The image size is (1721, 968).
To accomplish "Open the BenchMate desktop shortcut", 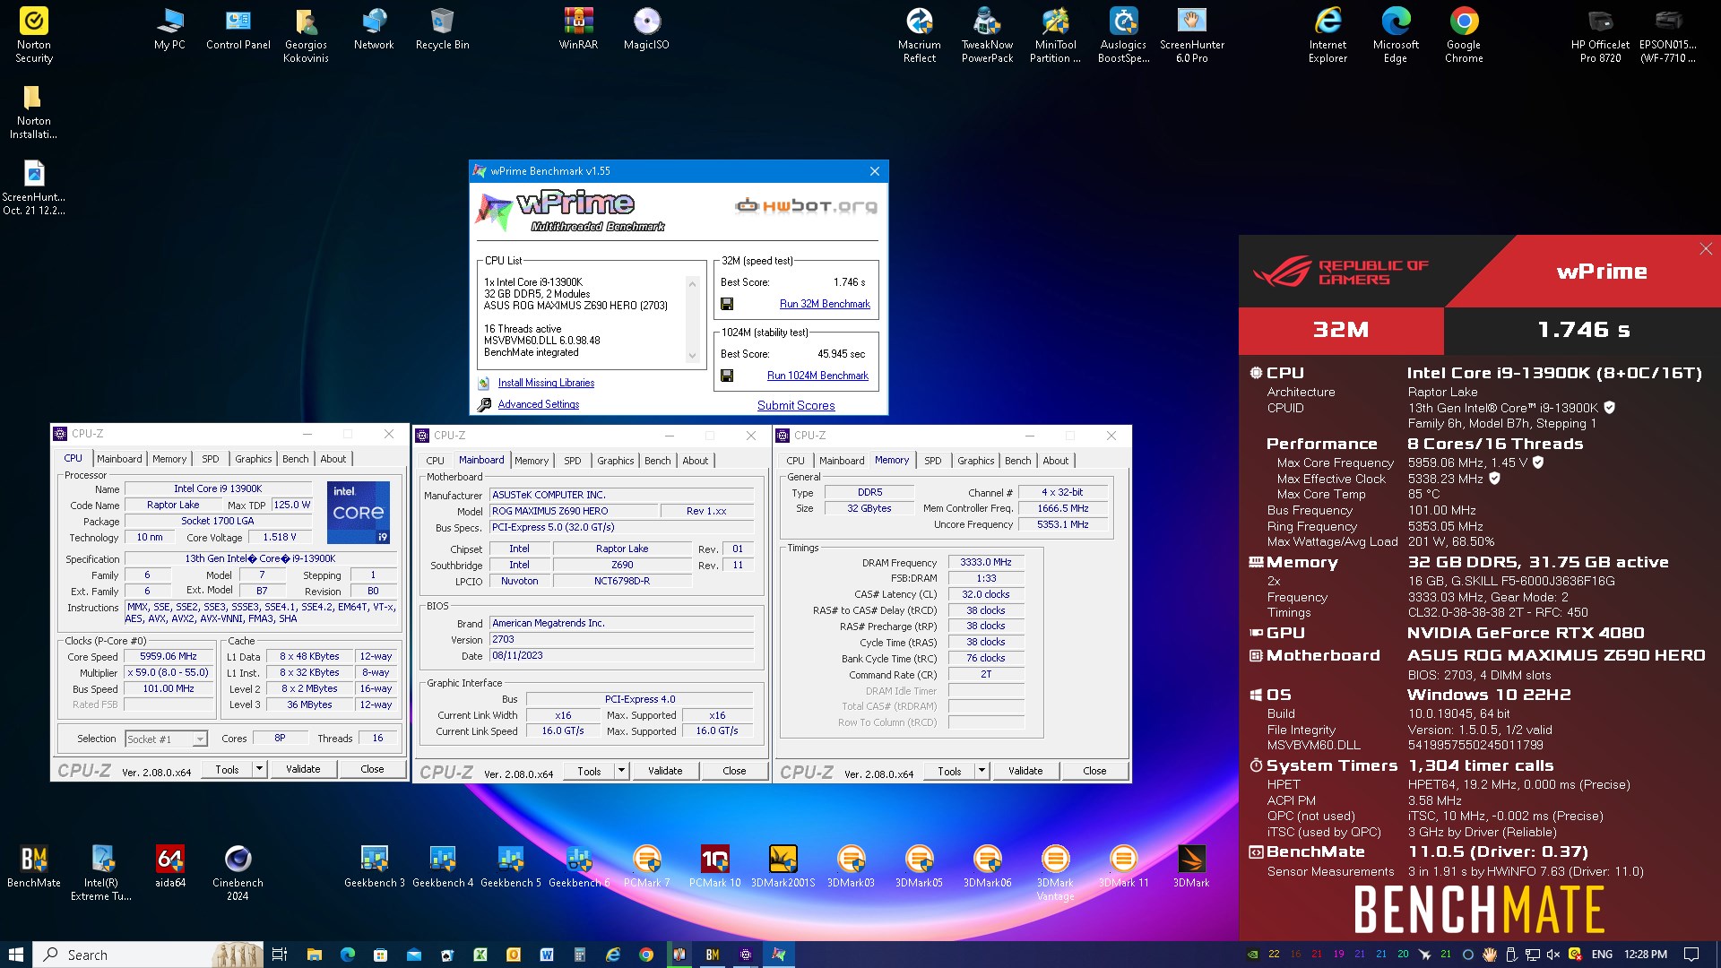I will click(x=34, y=867).
